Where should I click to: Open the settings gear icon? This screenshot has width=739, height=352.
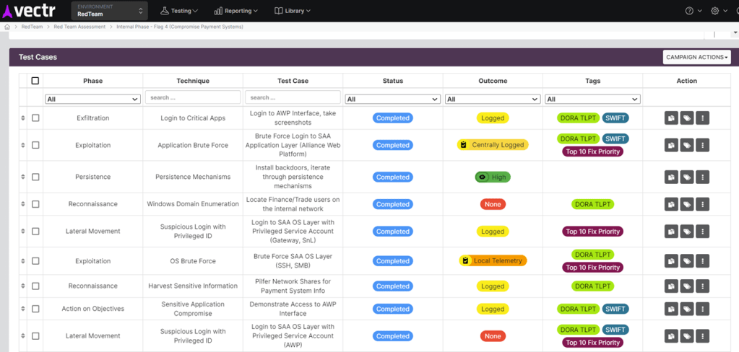pyautogui.click(x=714, y=11)
